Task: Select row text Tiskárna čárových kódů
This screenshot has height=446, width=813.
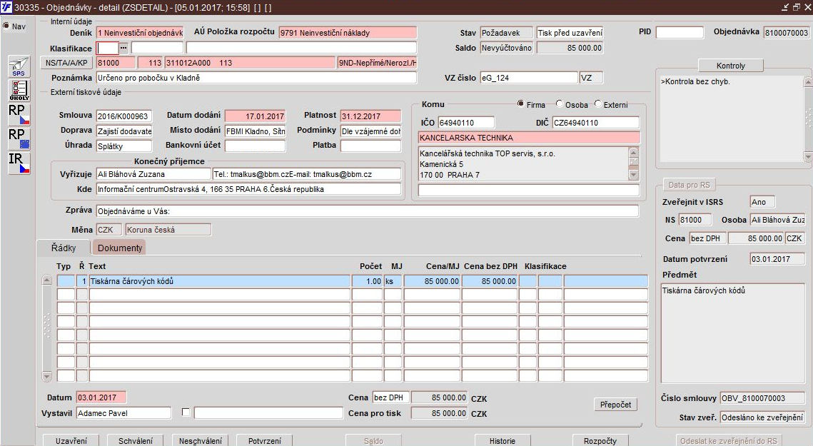Action: pyautogui.click(x=220, y=281)
